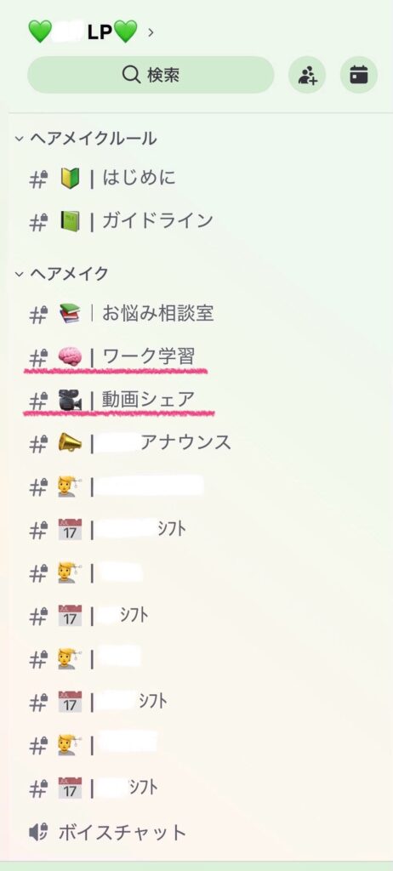
Task: Click the green book icon by ガイドライン
Action: (71, 221)
